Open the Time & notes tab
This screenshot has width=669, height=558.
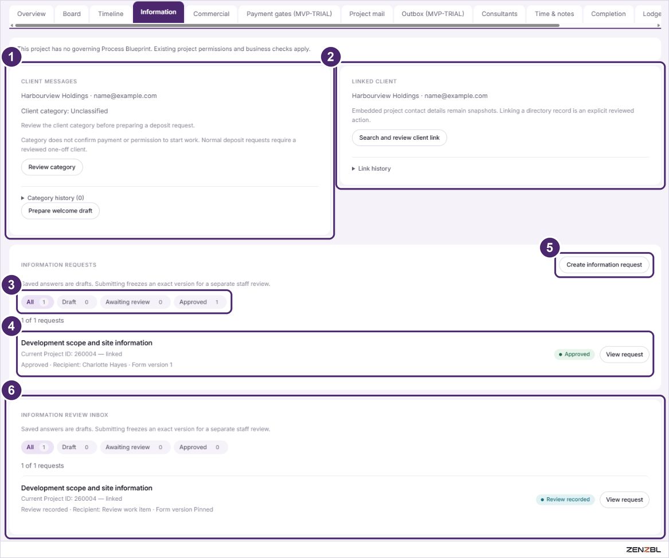(x=554, y=14)
